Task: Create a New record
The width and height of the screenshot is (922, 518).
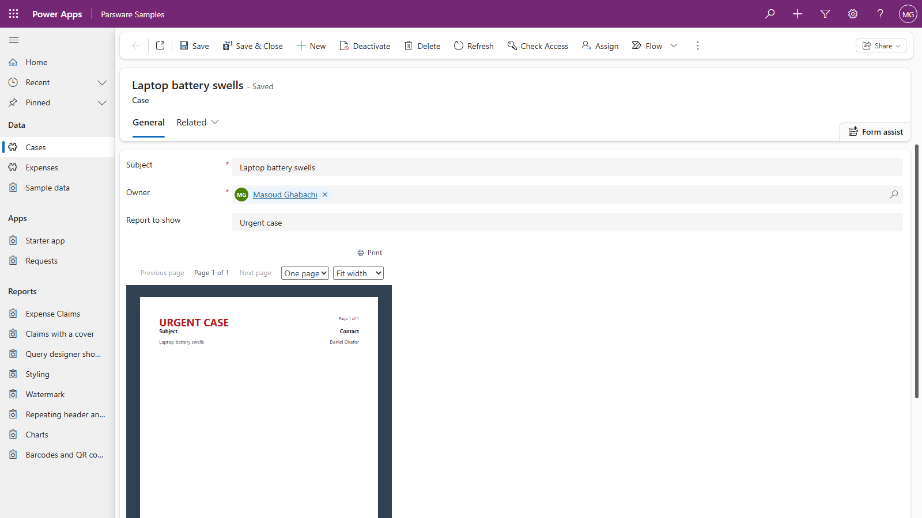Action: click(x=311, y=45)
